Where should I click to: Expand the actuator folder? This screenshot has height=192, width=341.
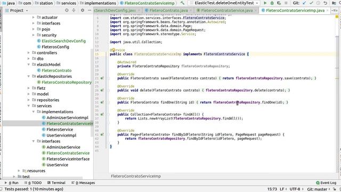33,17
